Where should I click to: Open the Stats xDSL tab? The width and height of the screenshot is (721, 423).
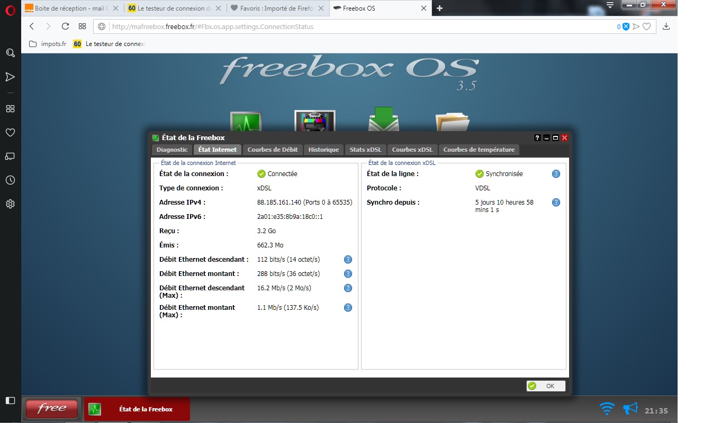coord(365,150)
